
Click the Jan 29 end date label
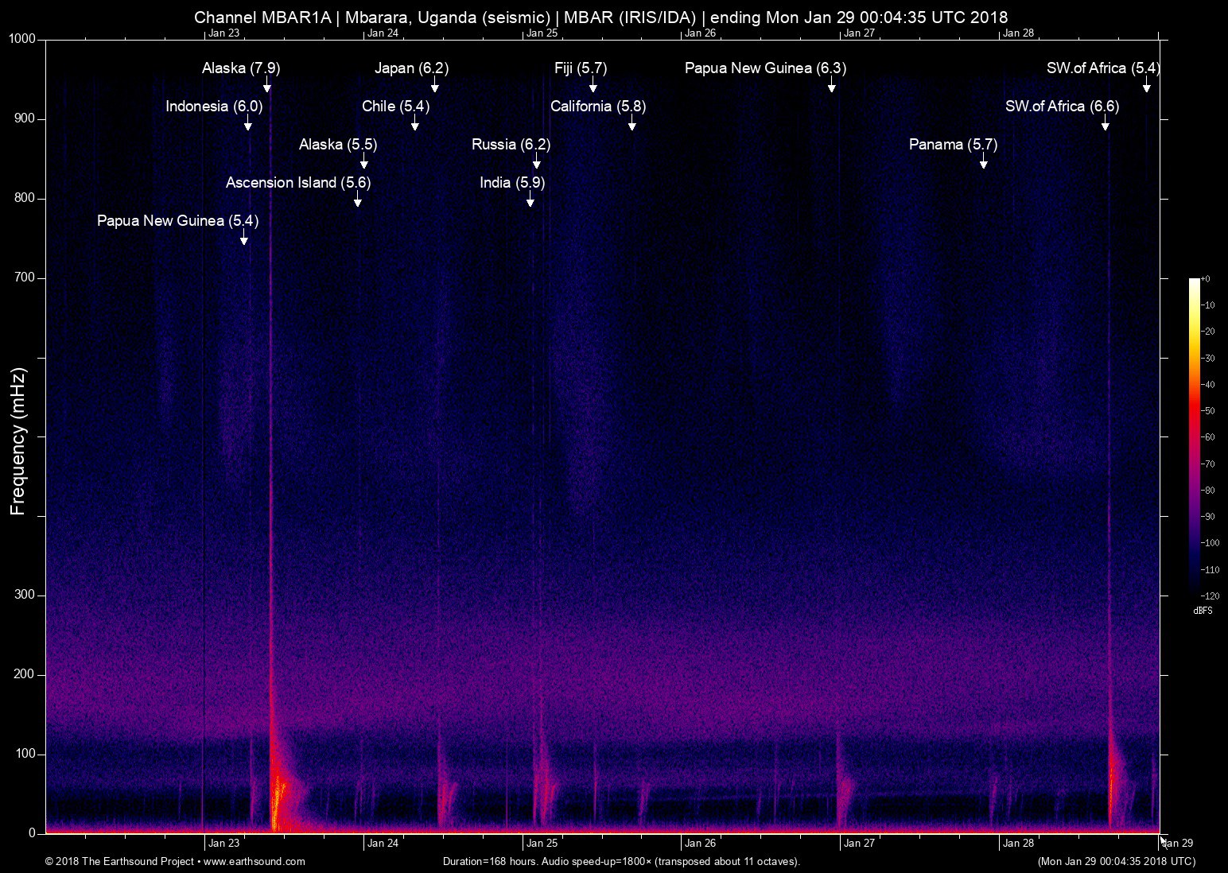click(x=1178, y=843)
